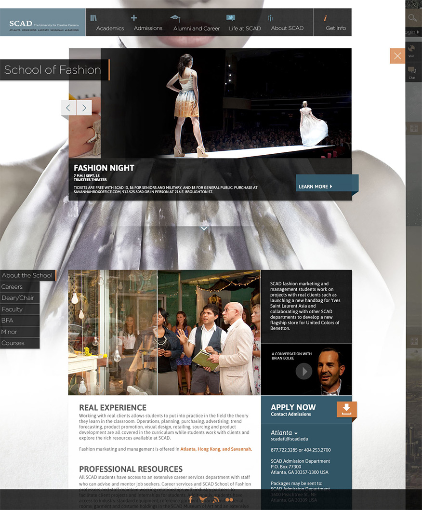Open the Life at SCAD menu
422x510 pixels.
coord(245,28)
